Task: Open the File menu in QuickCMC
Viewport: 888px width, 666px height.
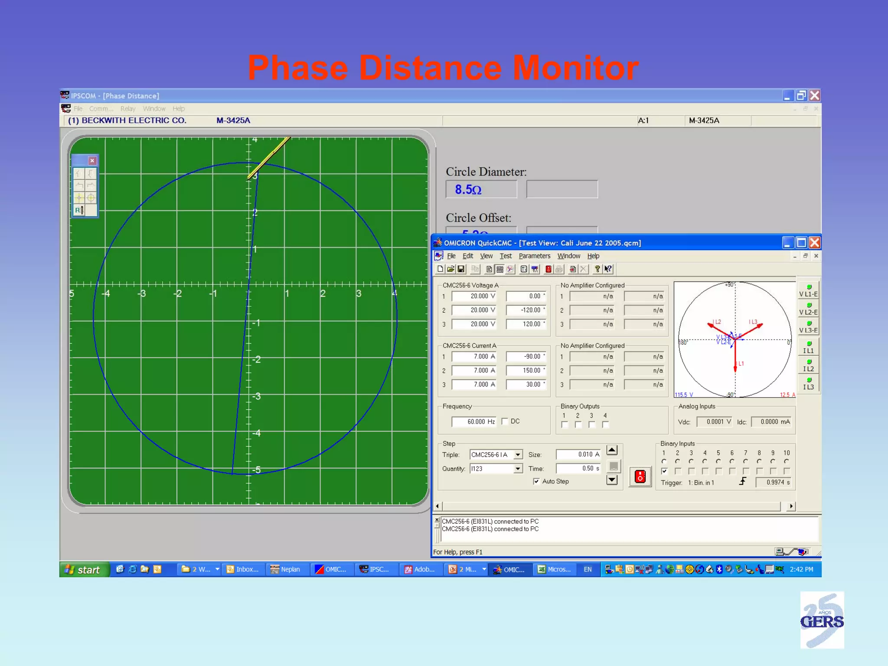Action: pos(451,256)
